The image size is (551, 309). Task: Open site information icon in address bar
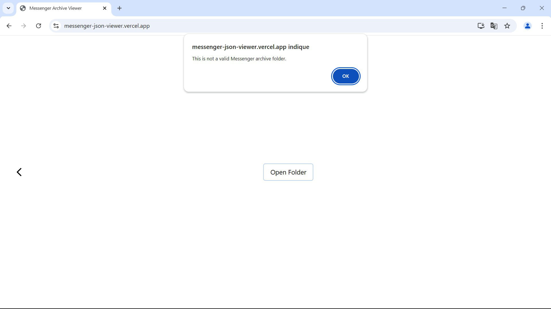56,26
